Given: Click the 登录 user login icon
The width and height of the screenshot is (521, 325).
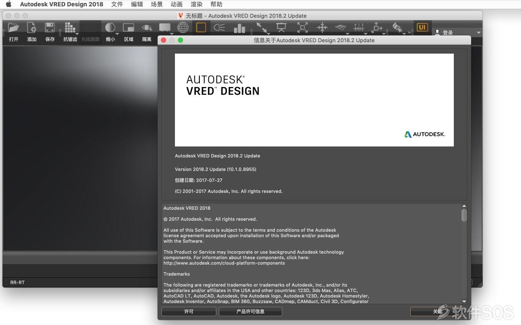Looking at the screenshot, I should 437,32.
